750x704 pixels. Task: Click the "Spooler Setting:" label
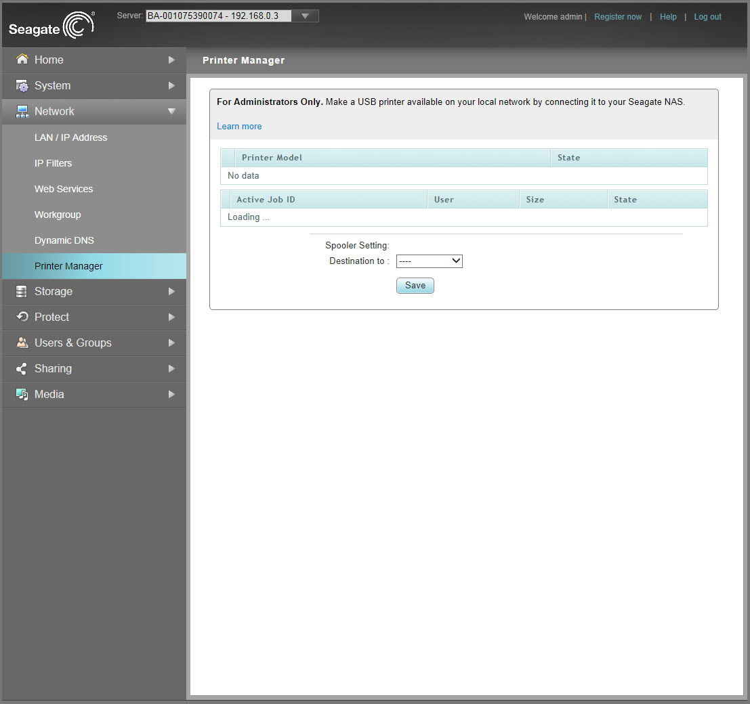[357, 245]
